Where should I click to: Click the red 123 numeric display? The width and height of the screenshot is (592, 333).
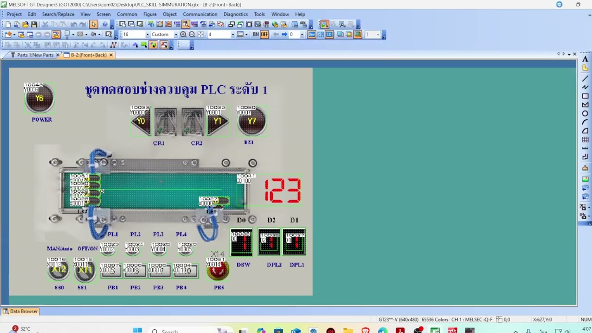click(283, 191)
